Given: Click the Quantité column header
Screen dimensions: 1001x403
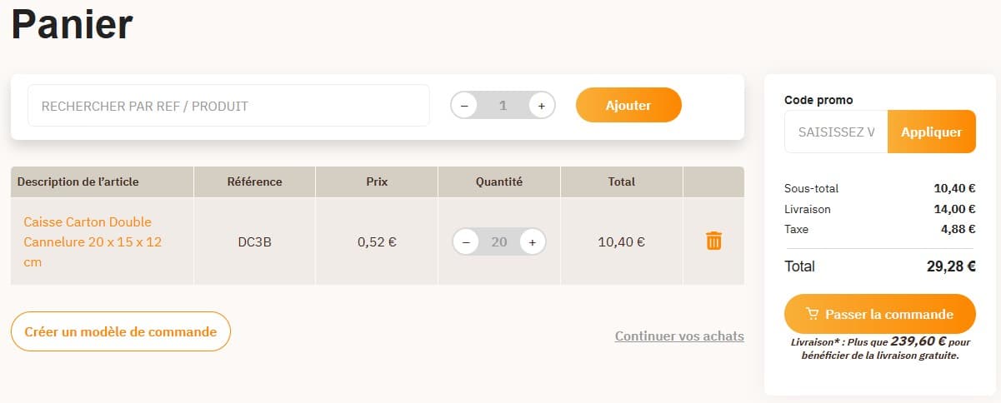Looking at the screenshot, I should point(498,182).
